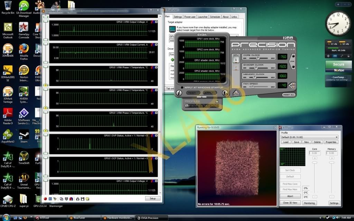
Task: Click the padlock icon in monitoring toolbar
Action: [77, 199]
